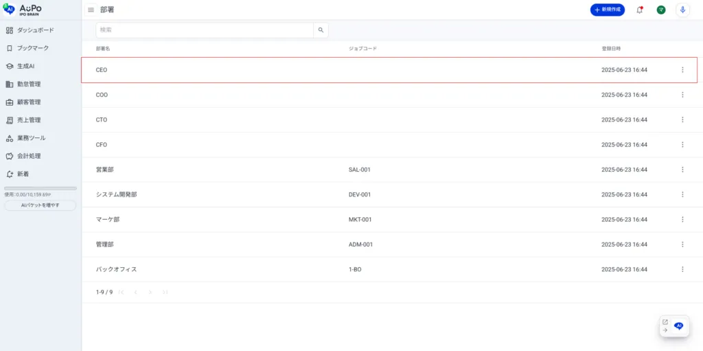Focus the 検索 search field
Screen dimensions: 703x351
pos(205,30)
